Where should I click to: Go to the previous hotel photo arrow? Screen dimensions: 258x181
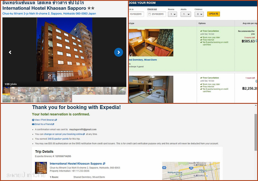coord(10,52)
